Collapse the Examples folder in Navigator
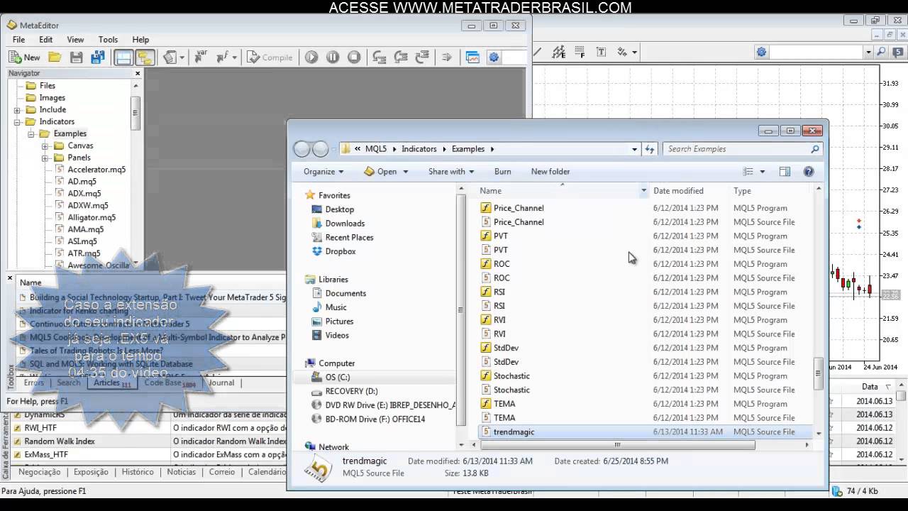 [31, 134]
